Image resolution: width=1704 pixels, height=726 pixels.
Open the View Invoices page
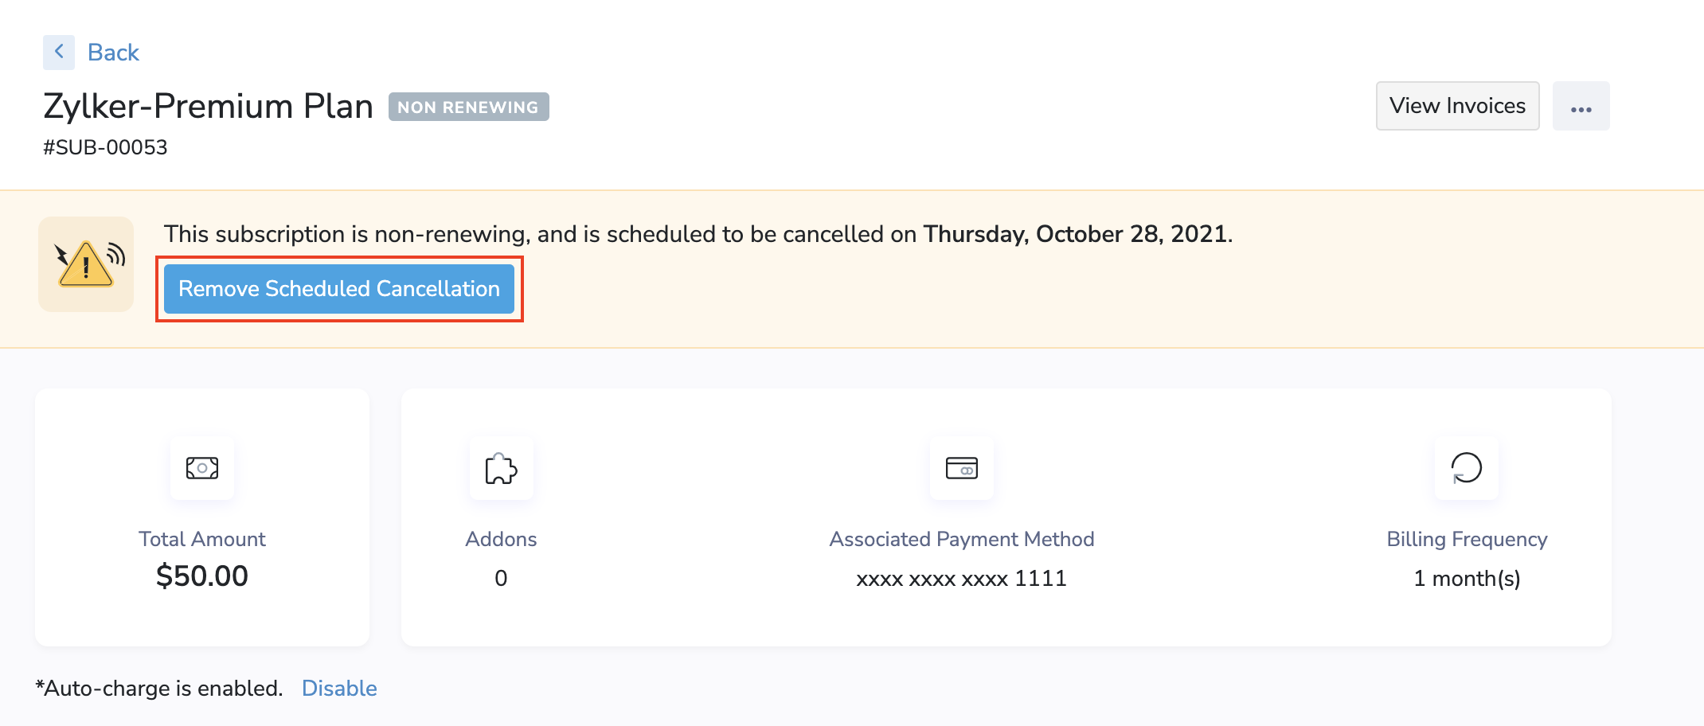point(1457,106)
